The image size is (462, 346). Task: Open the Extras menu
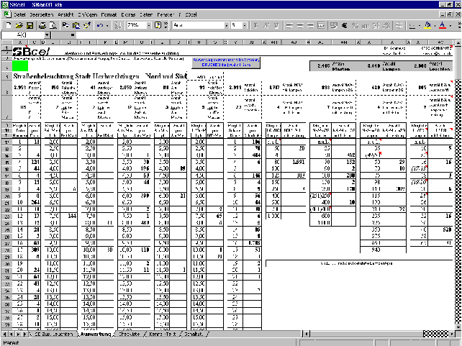tap(128, 14)
